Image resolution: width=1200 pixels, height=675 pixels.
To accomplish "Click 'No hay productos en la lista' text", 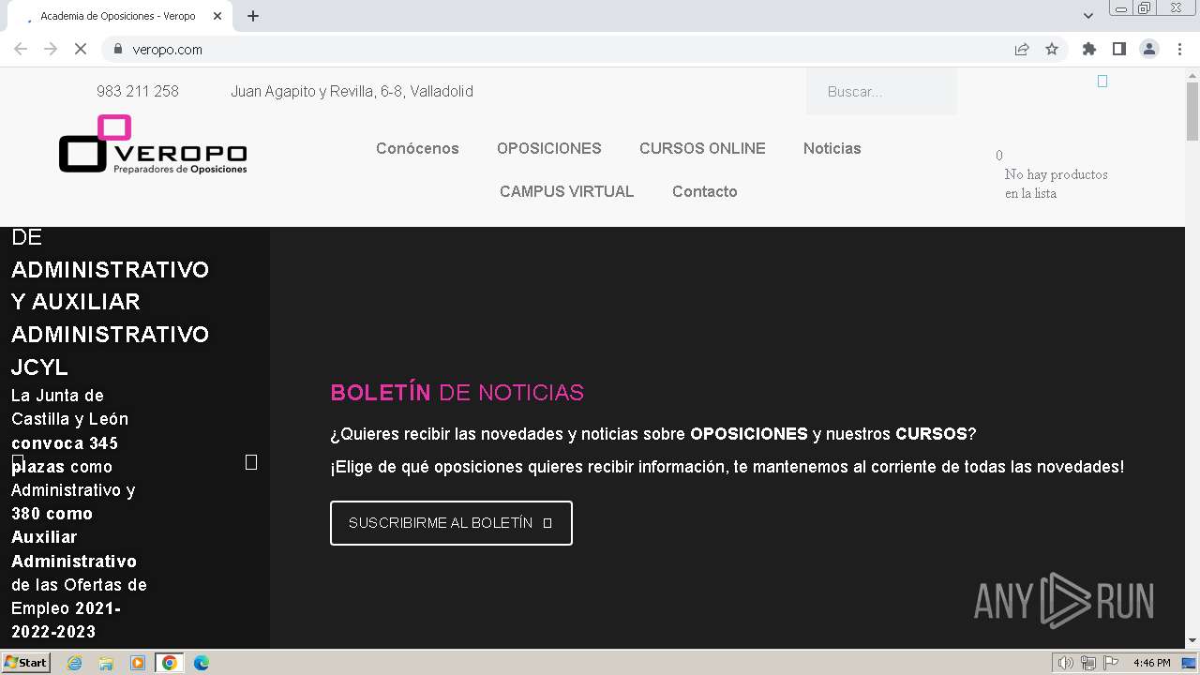I will pos(1056,184).
